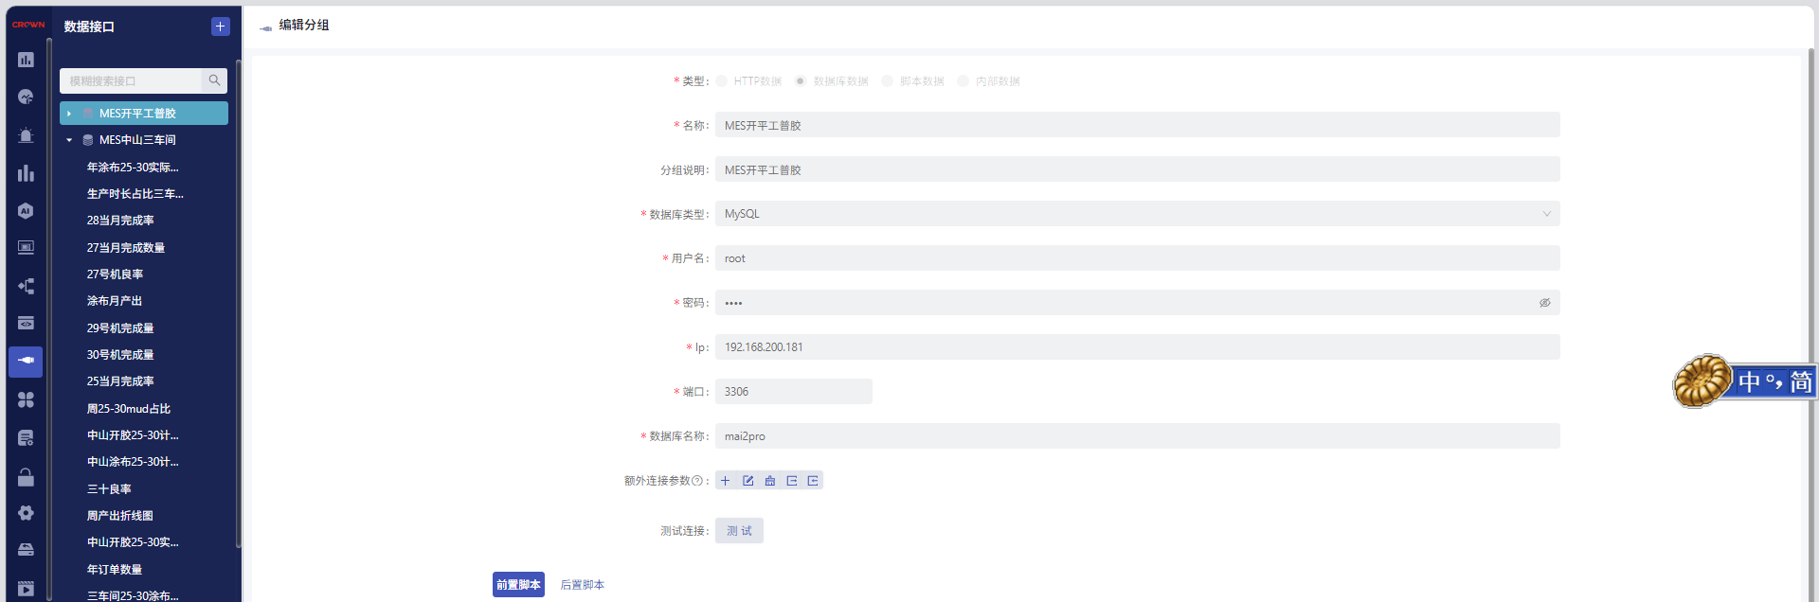
Task: Click the 测试 connection button
Action: pyautogui.click(x=739, y=531)
